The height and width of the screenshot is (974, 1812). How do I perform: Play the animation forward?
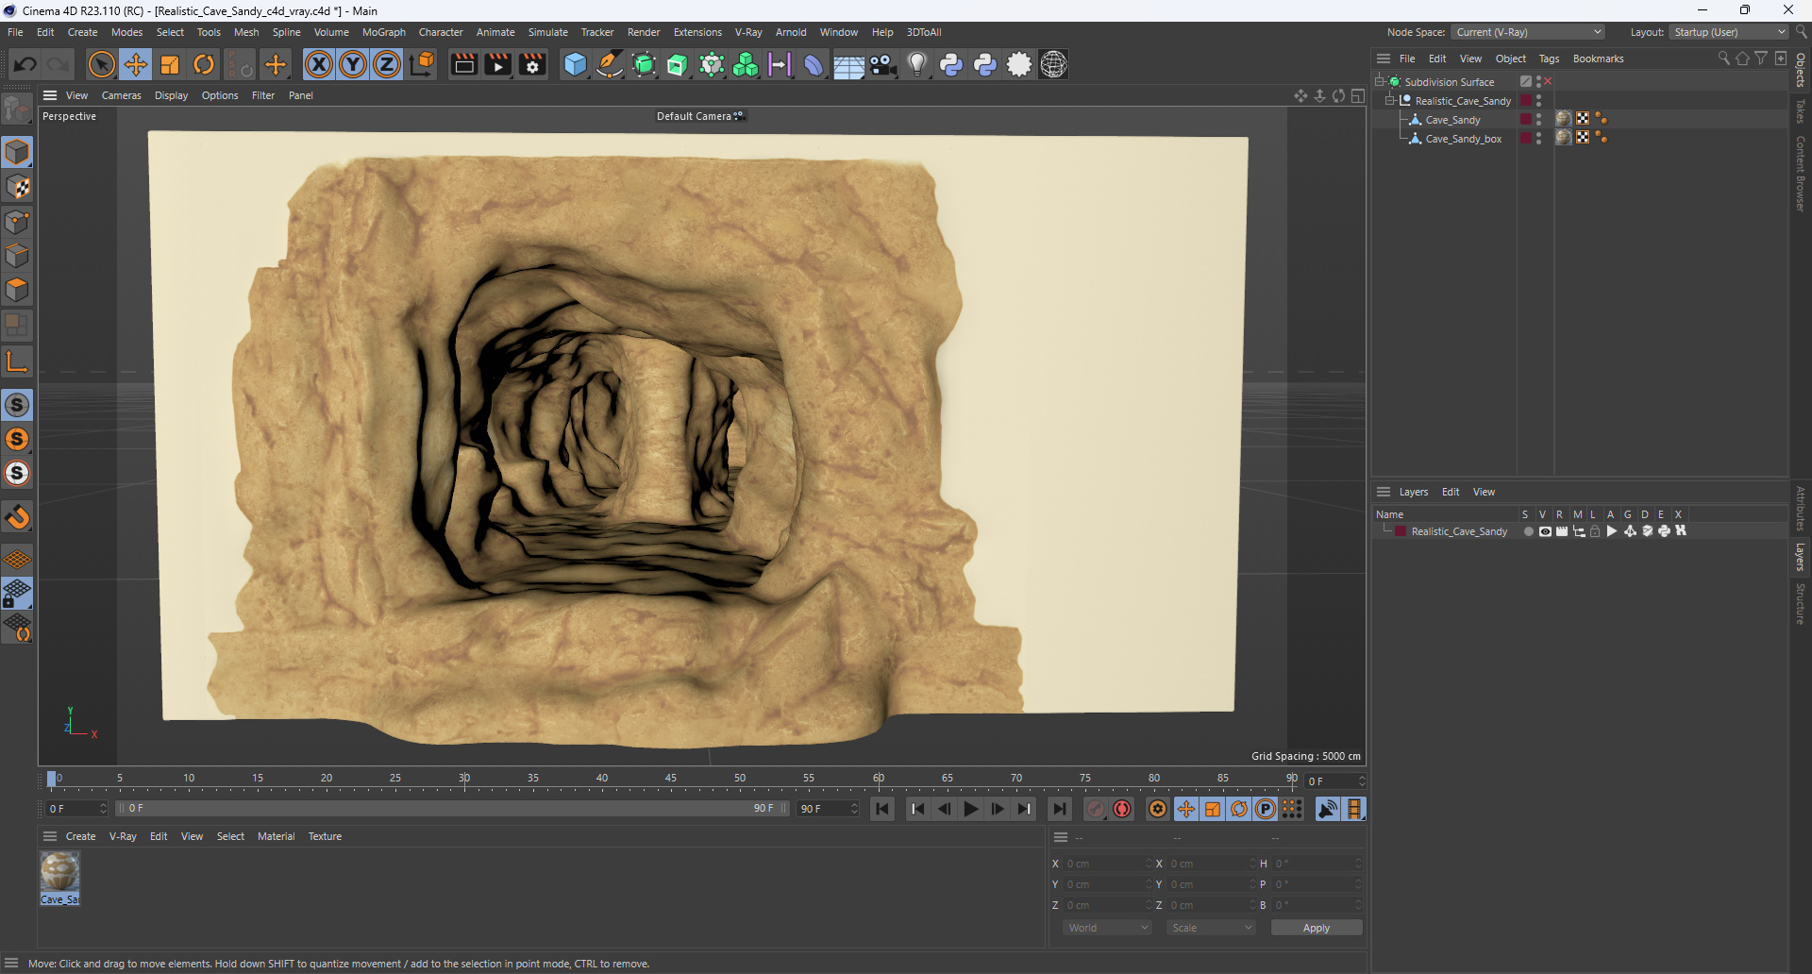click(x=970, y=809)
